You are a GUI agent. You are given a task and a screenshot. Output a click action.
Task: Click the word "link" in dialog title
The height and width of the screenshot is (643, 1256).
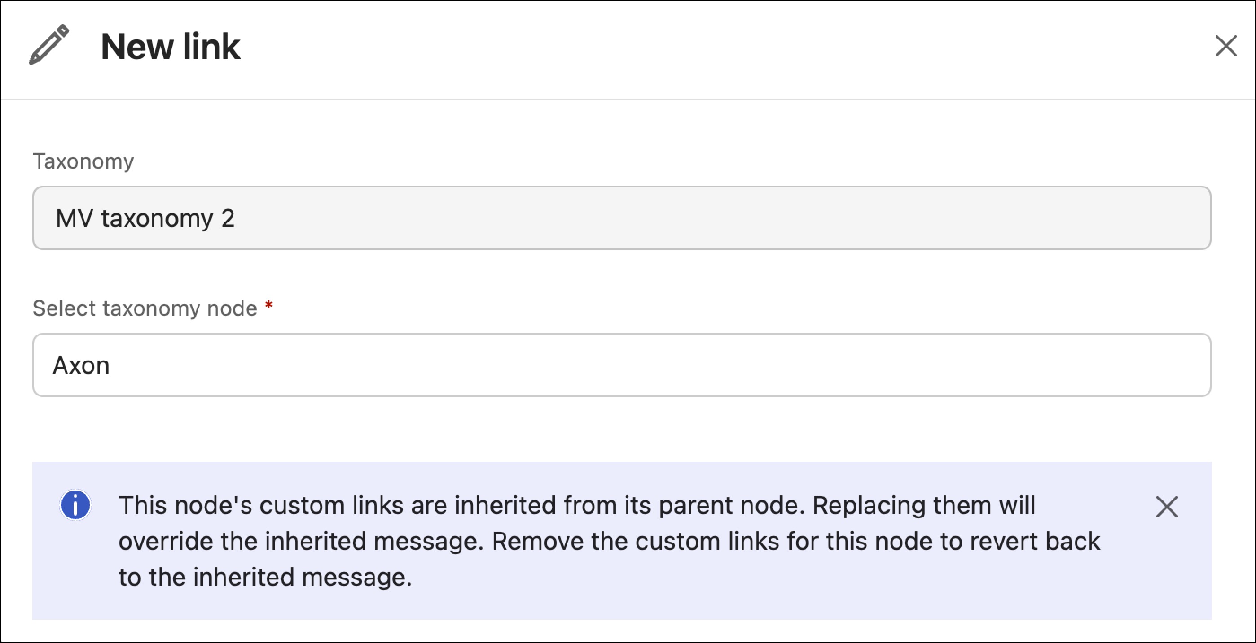(211, 47)
